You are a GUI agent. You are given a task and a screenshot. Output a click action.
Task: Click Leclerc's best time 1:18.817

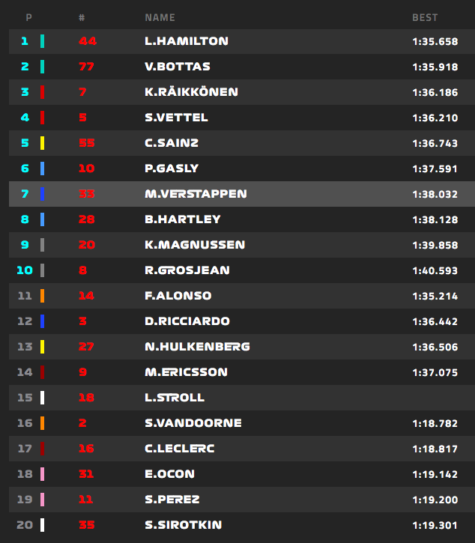point(434,449)
